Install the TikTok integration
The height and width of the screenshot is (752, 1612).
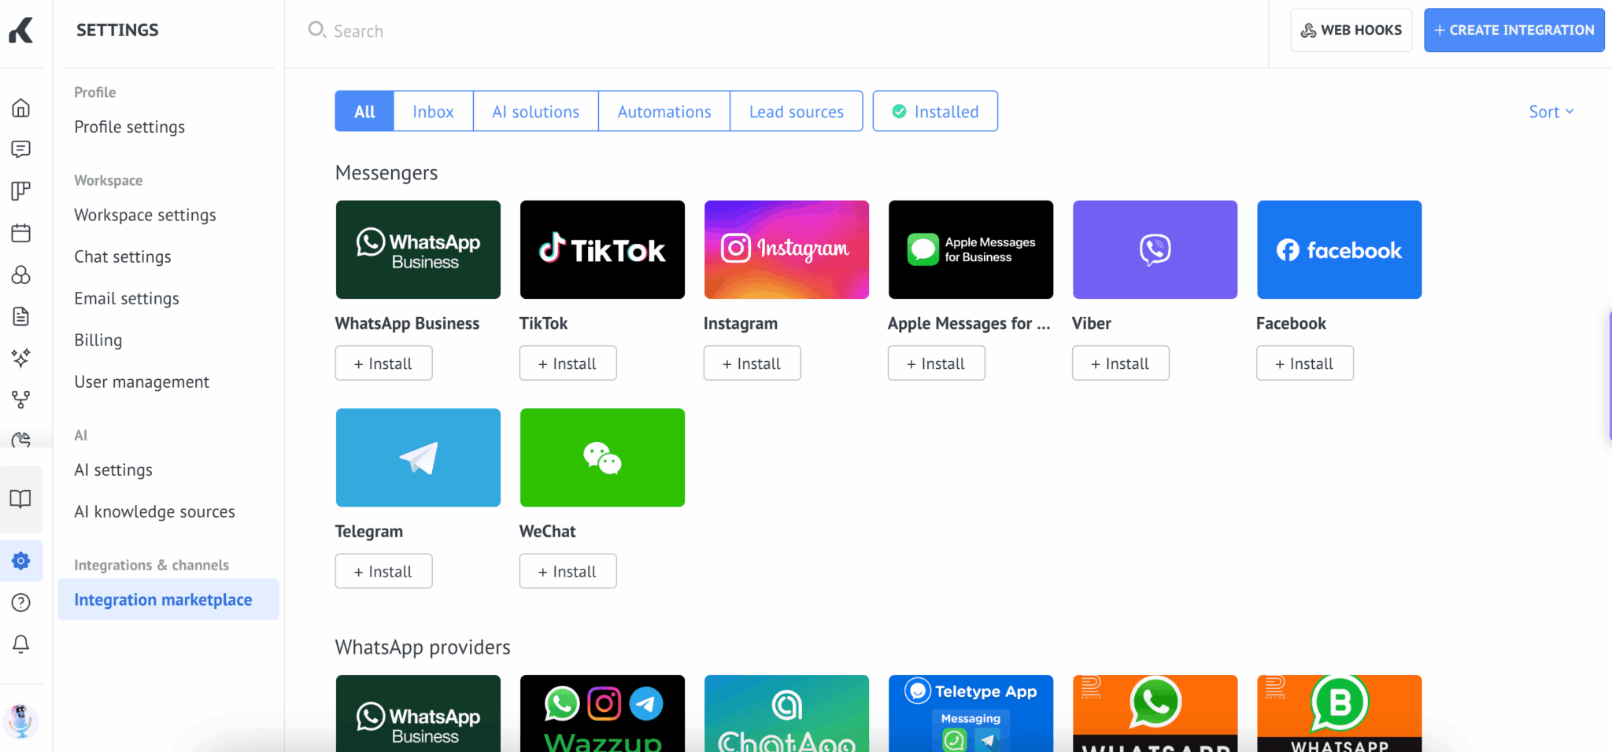coord(568,363)
